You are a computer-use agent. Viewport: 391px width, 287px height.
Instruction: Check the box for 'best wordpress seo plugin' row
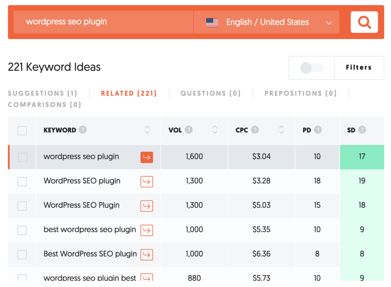click(x=22, y=230)
